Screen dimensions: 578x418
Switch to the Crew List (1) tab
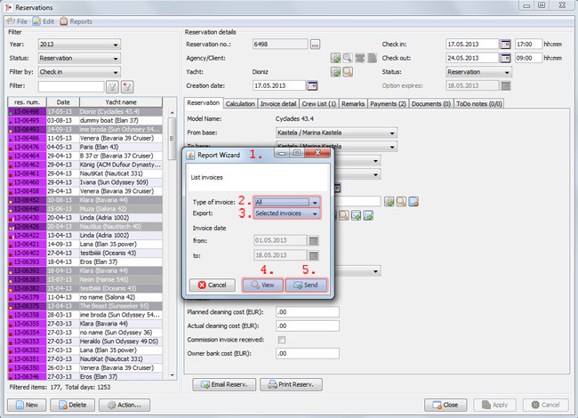(319, 104)
